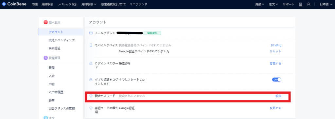Viewport: 335px width, 119px height.
Task: Click the Binding link for mobile number
Action: (x=276, y=45)
